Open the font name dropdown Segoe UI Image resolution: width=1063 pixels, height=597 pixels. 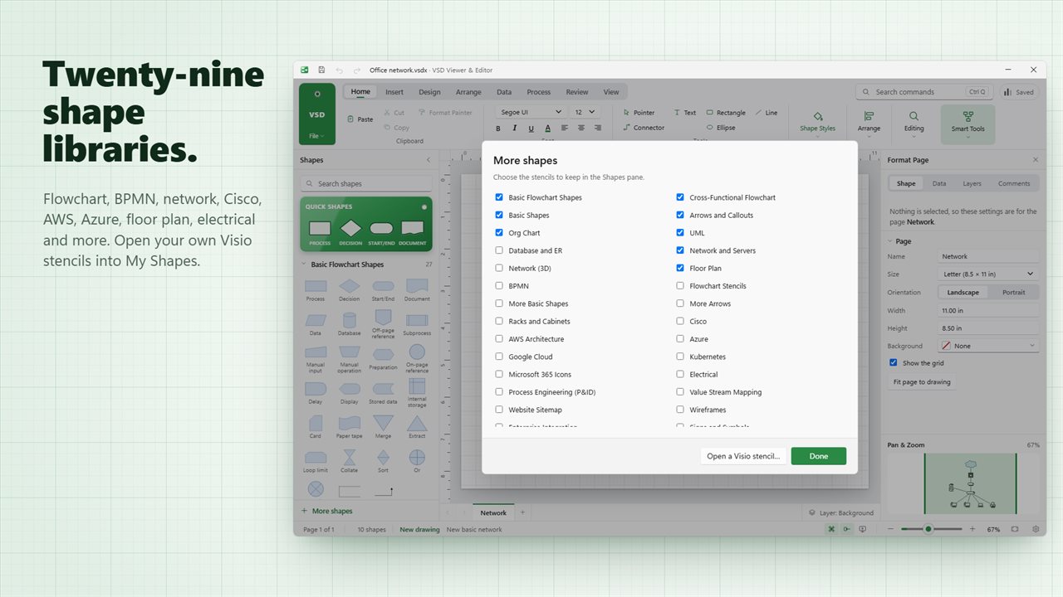531,112
